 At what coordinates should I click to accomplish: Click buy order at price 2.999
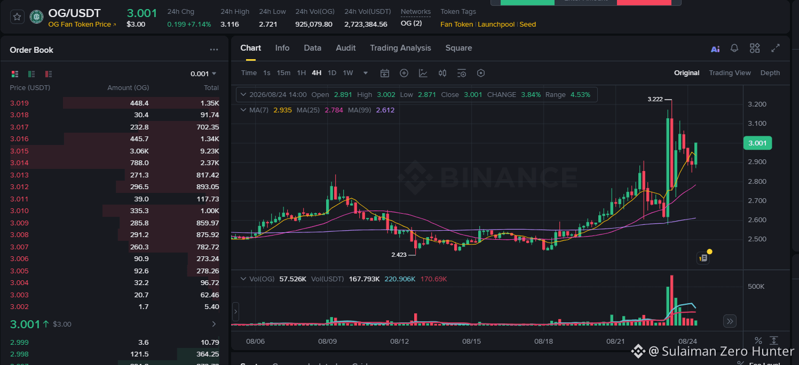click(114, 343)
